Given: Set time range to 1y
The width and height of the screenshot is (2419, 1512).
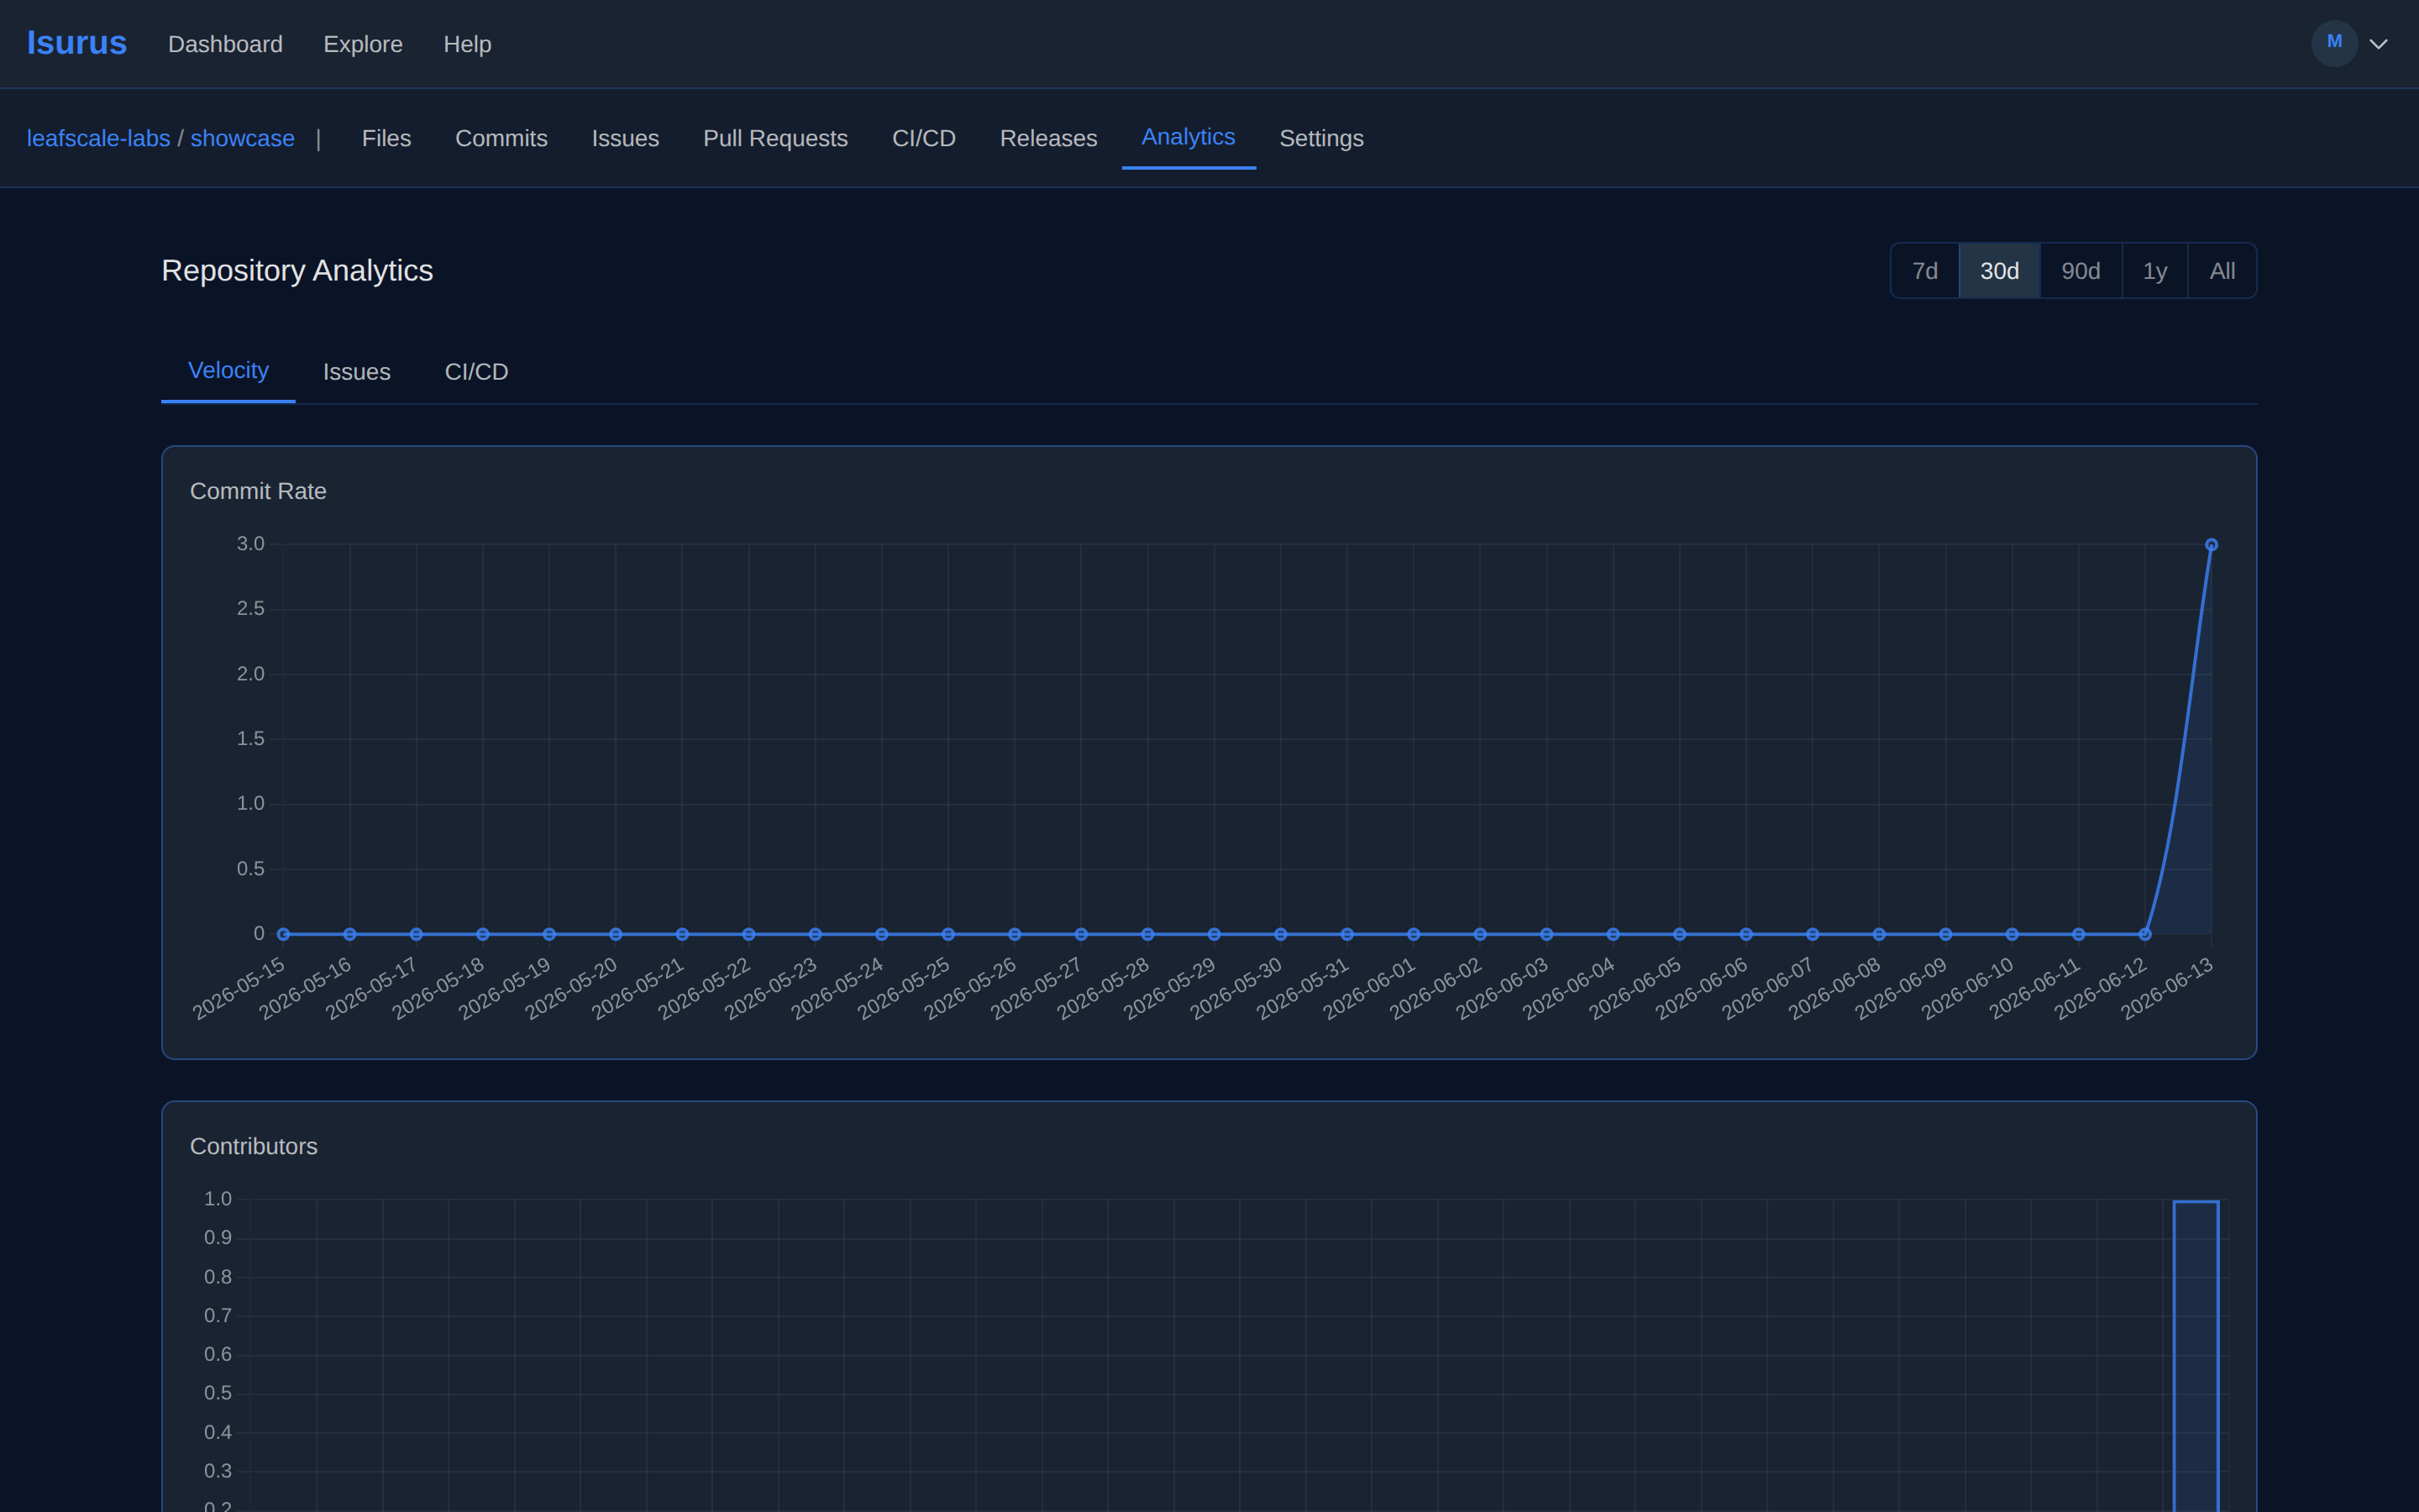Looking at the screenshot, I should point(2154,271).
